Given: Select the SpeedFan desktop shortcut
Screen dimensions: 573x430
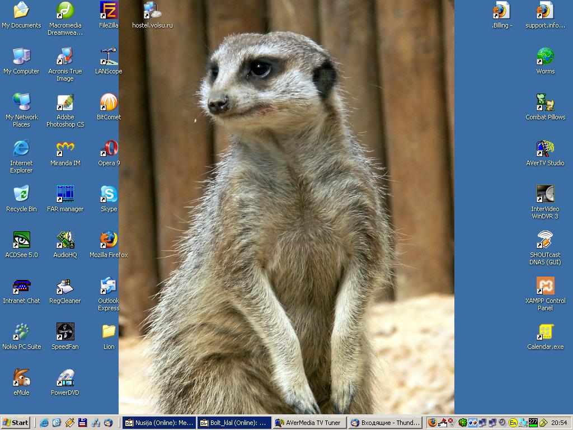Looking at the screenshot, I should 65,333.
